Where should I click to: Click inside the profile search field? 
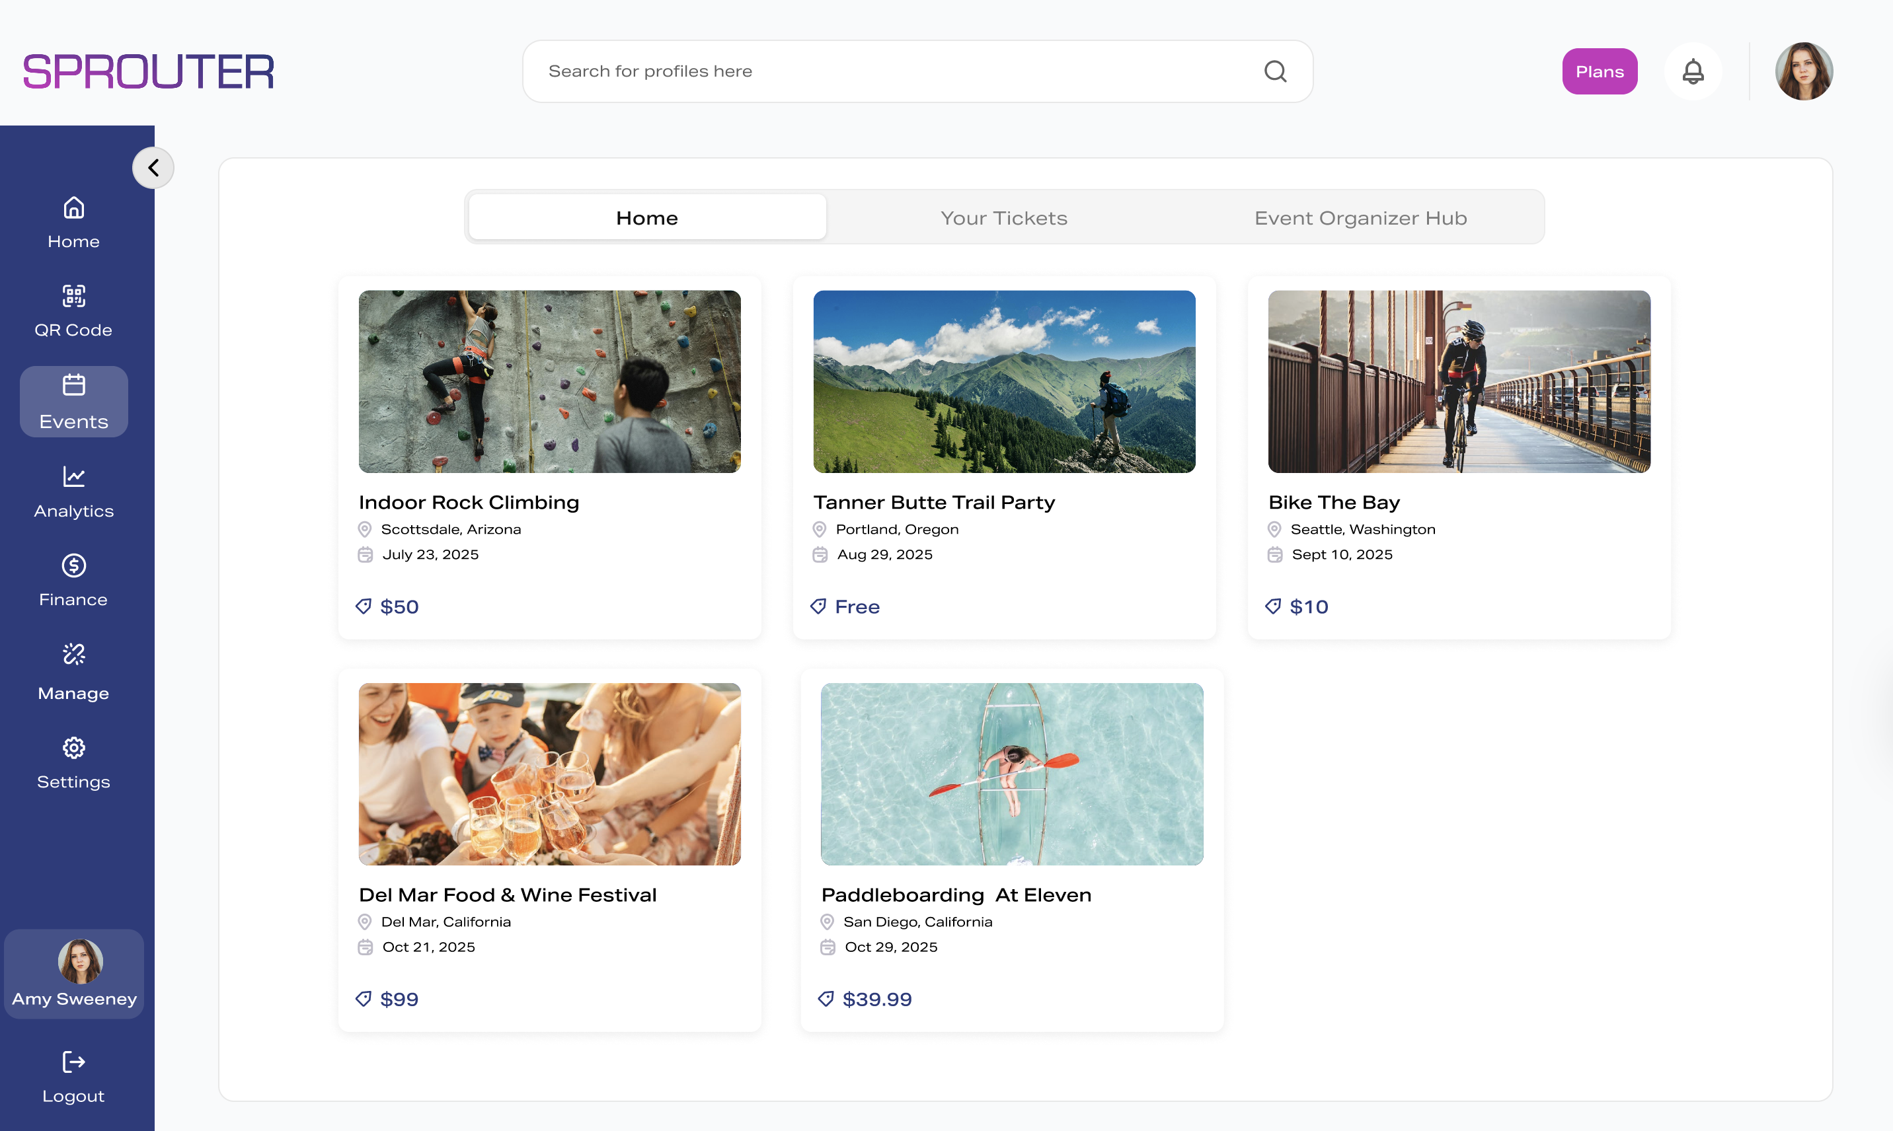[x=839, y=71]
